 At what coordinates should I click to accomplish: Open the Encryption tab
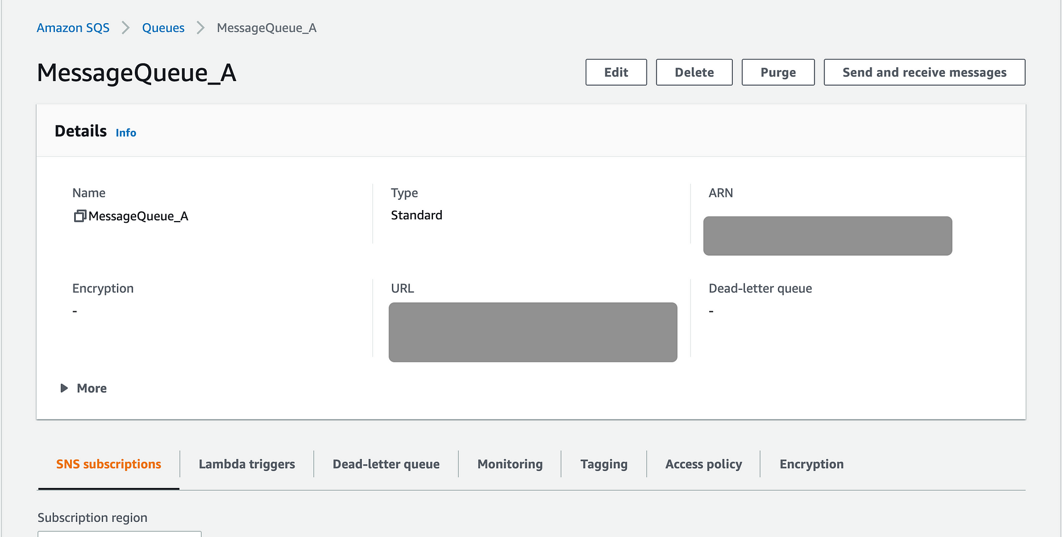[x=812, y=464]
